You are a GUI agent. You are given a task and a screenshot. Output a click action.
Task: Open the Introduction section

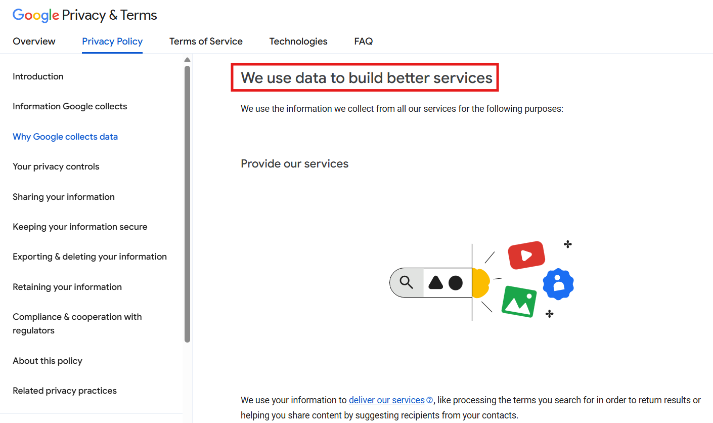[x=38, y=76]
